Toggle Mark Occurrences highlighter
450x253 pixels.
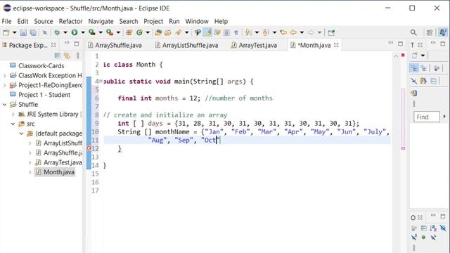pyautogui.click(x=208, y=33)
